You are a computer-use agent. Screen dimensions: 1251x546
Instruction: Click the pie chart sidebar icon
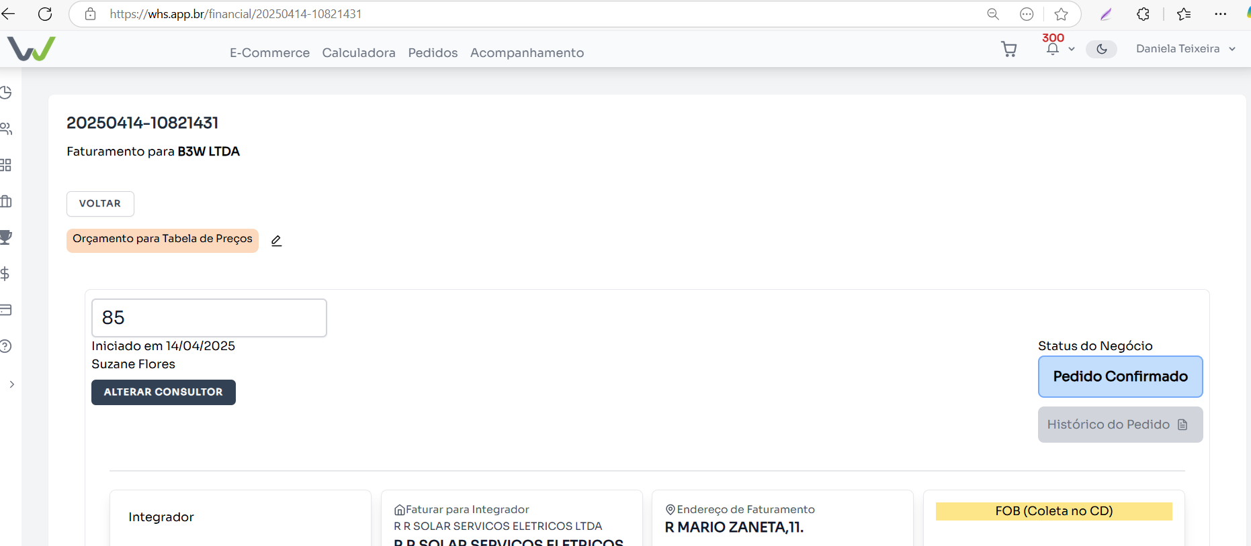[6, 93]
